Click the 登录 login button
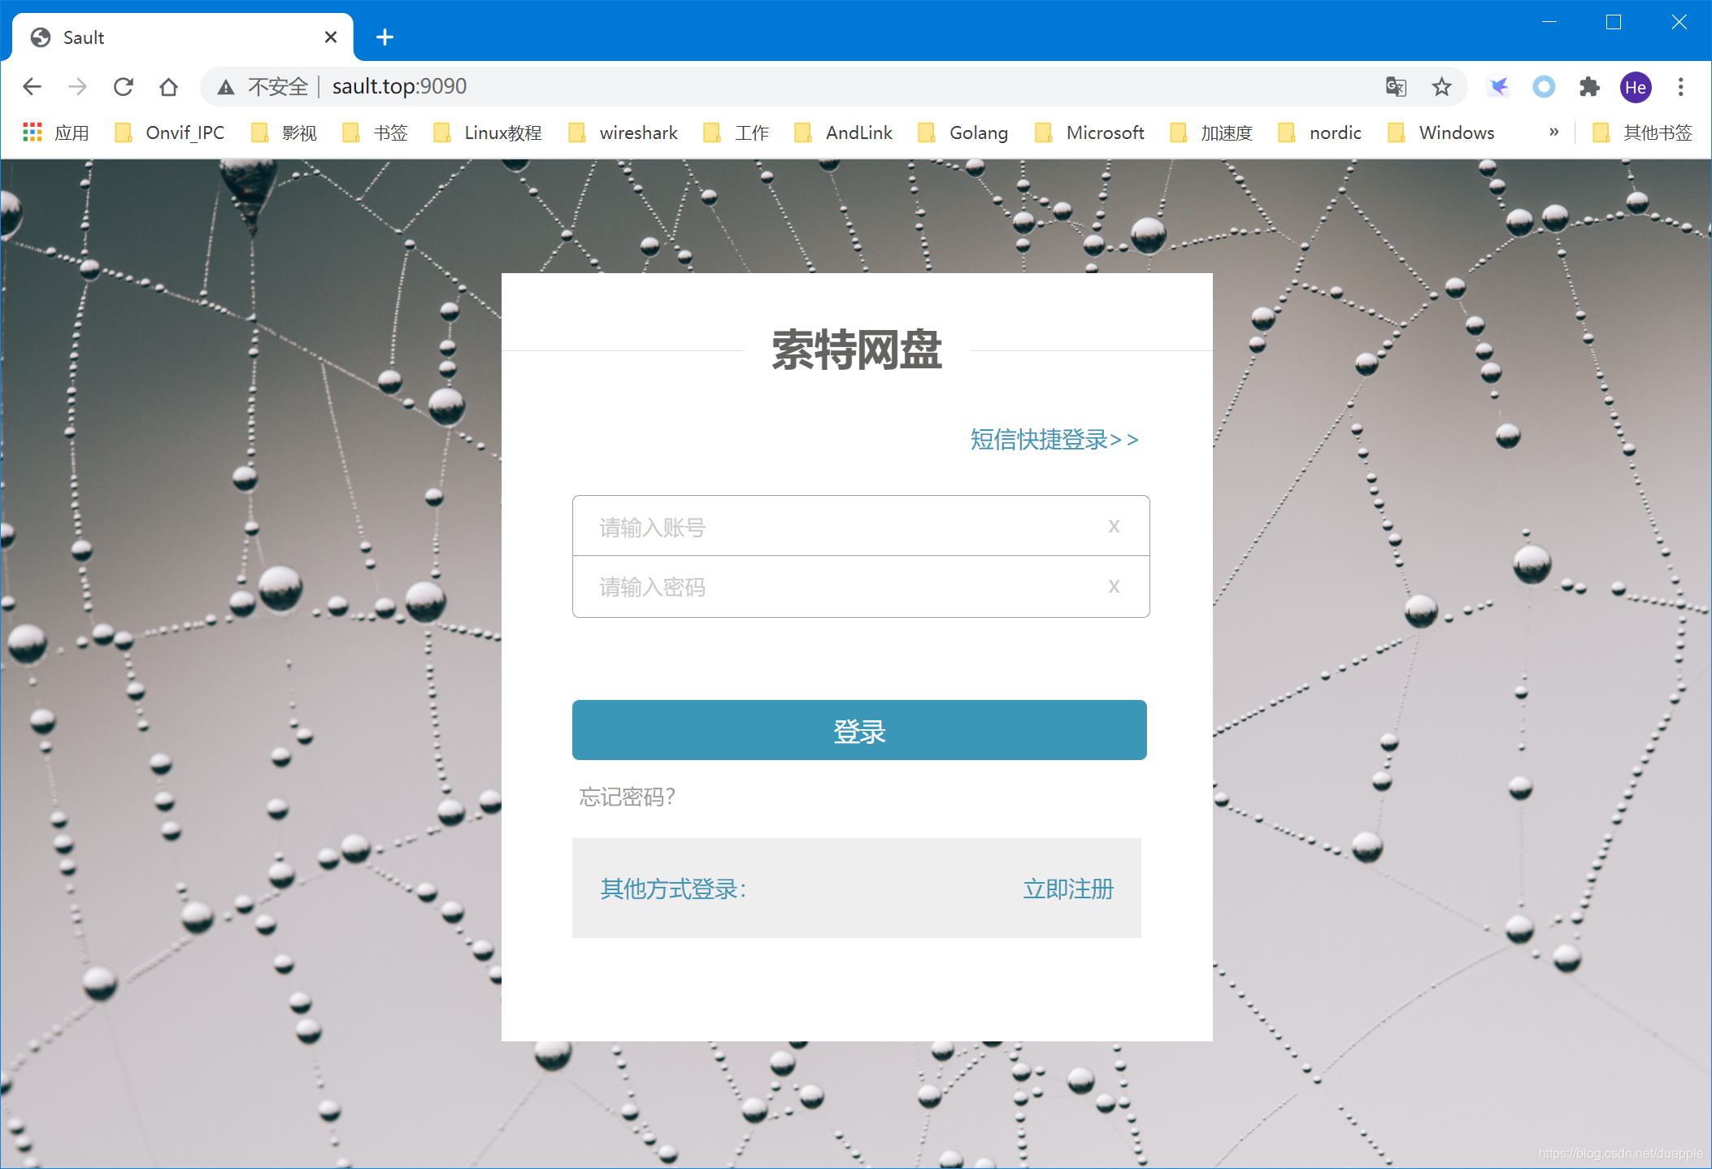Viewport: 1712px width, 1169px height. tap(859, 730)
